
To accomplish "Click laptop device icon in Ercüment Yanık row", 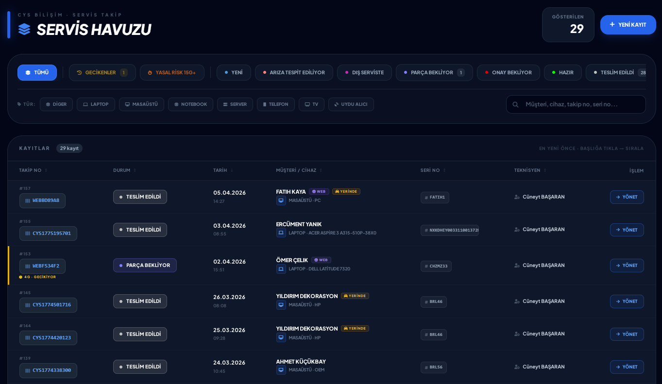I will click(281, 233).
